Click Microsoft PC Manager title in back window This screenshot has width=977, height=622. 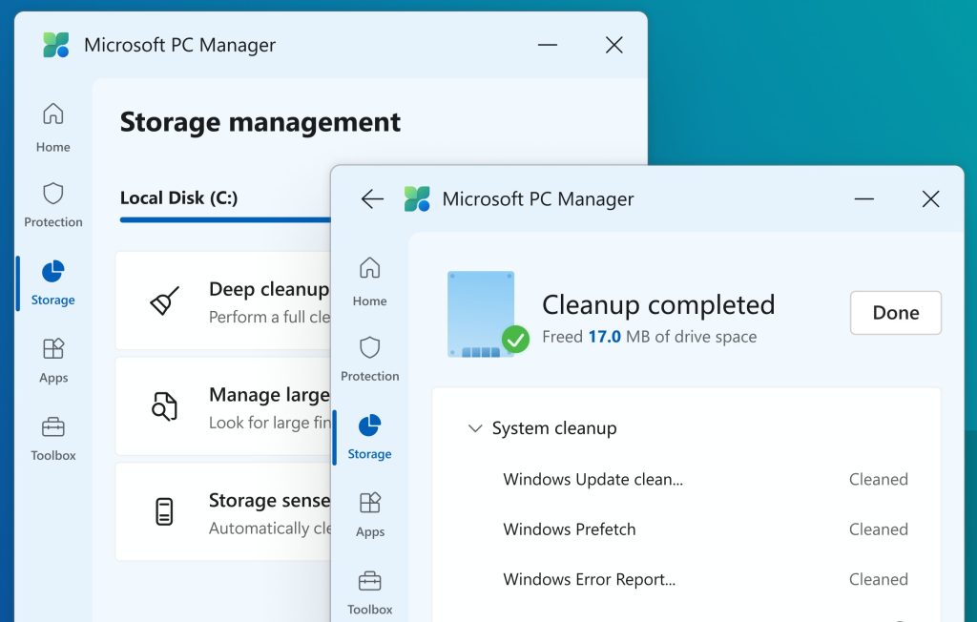coord(179,45)
